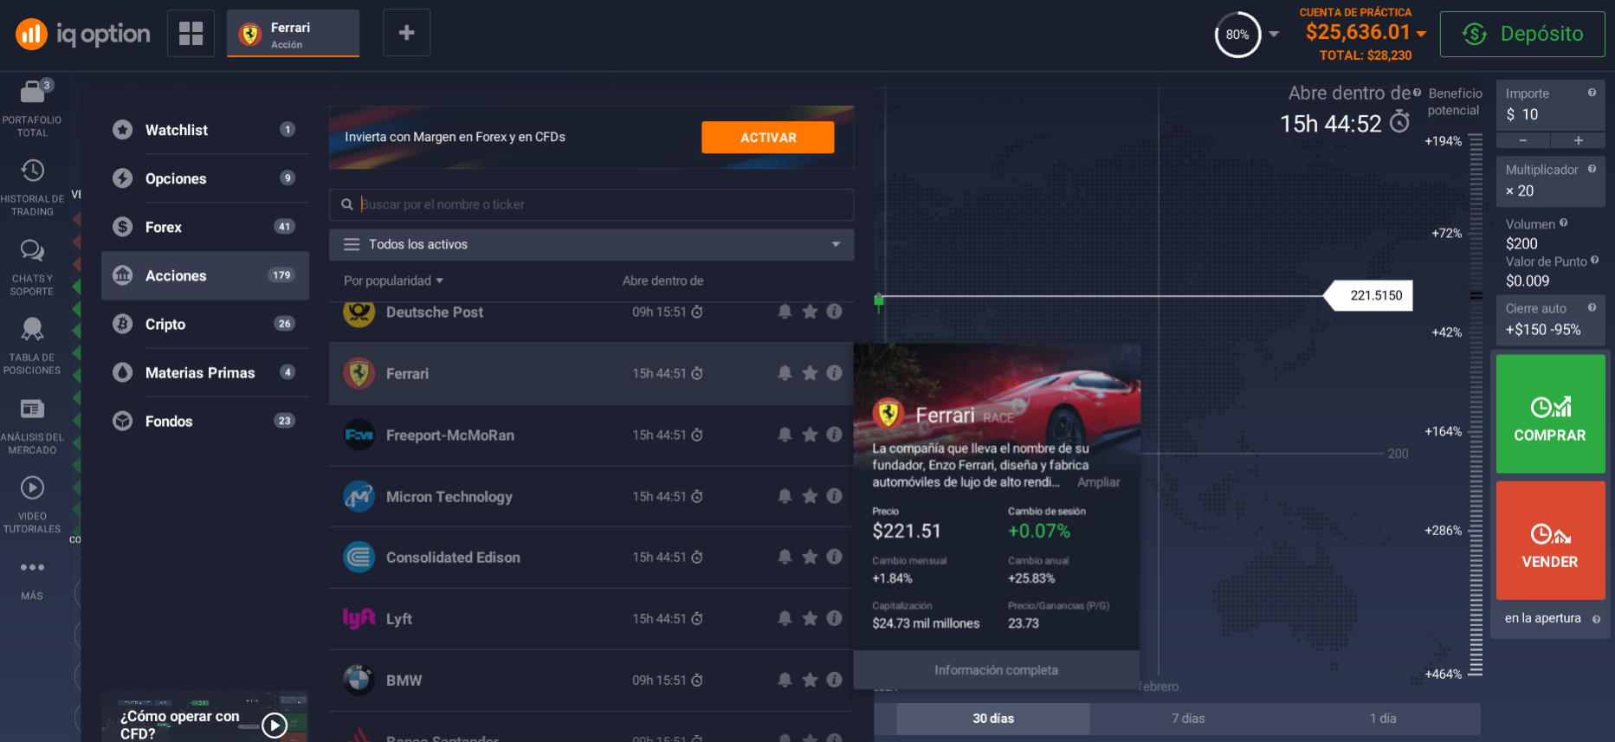Toggle favorite star for Consolidated Edison

click(x=810, y=557)
